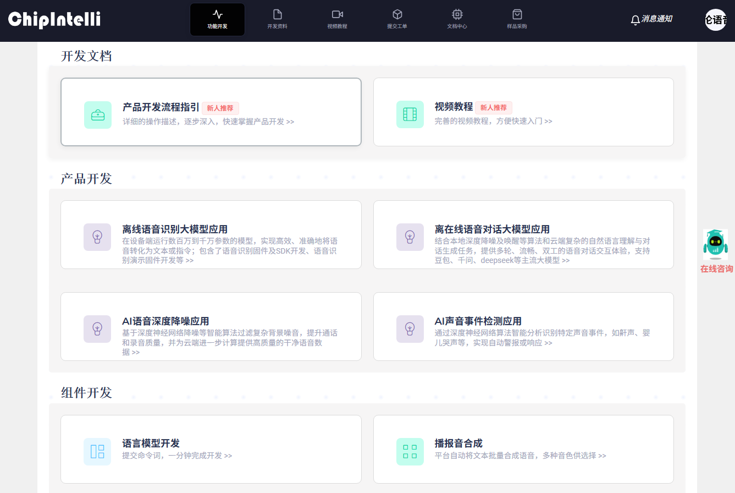Open 提交工单 from the top bar
Image resolution: width=735 pixels, height=493 pixels.
(397, 20)
